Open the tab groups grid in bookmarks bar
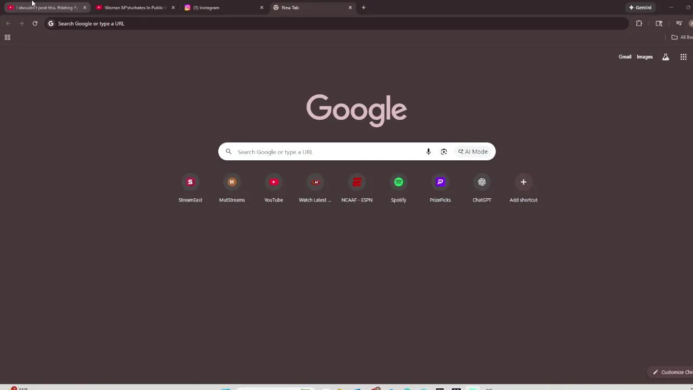693x390 pixels. pyautogui.click(x=8, y=37)
